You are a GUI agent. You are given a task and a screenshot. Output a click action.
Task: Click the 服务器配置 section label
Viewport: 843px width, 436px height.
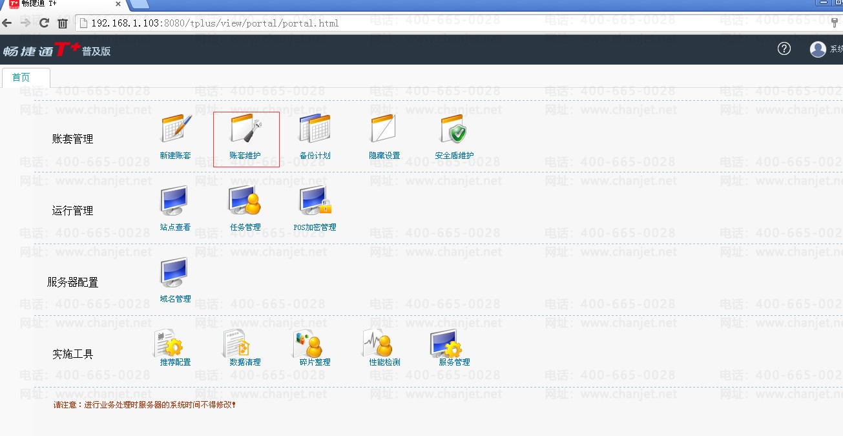73,282
